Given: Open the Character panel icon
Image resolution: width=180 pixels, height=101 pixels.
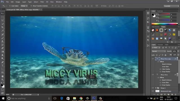Looking at the screenshot, I should 148,36.
